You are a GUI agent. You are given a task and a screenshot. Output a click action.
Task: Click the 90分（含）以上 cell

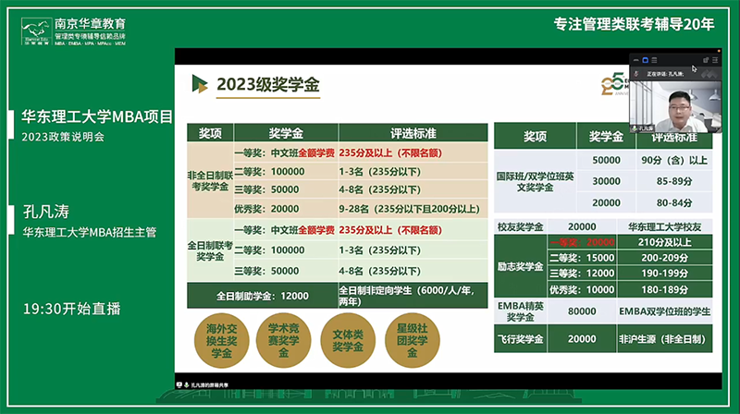point(674,160)
